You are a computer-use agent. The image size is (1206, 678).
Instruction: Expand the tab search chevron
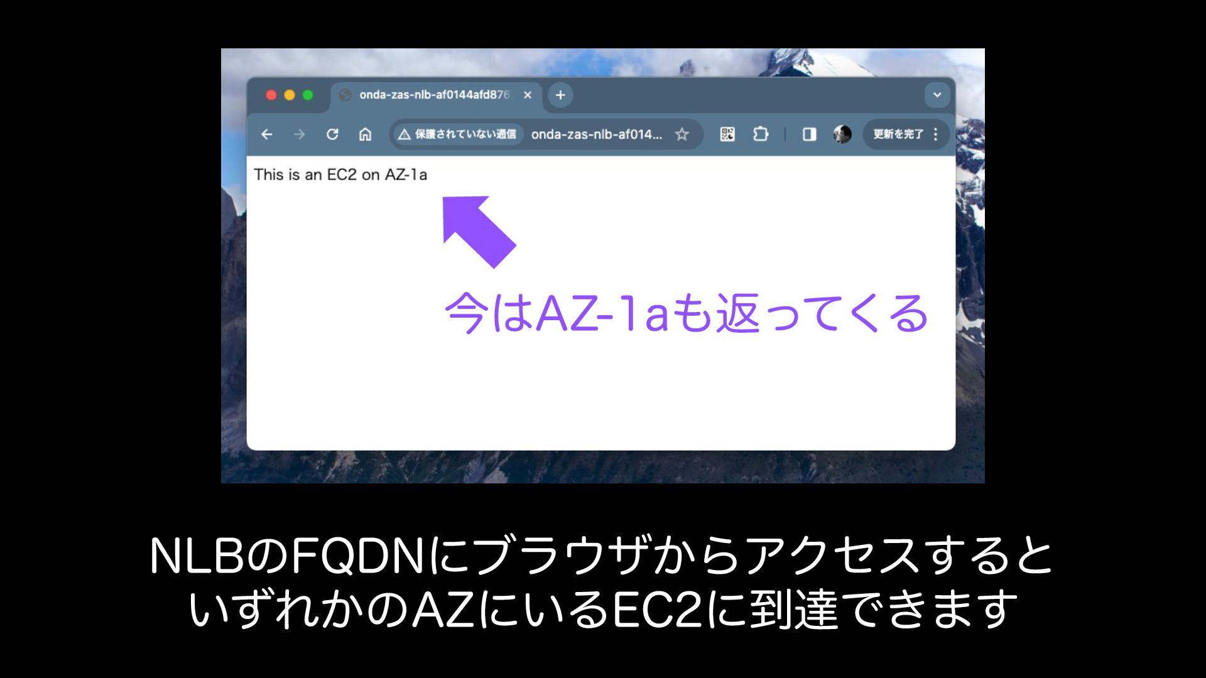937,95
